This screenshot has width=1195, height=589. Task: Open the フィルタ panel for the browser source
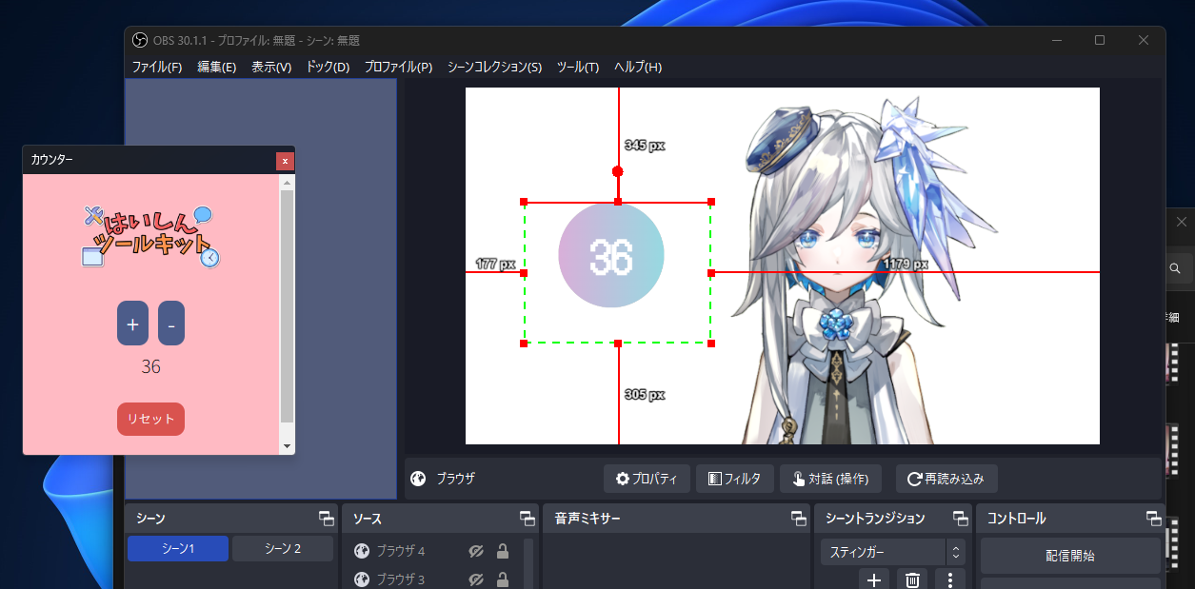[734, 479]
